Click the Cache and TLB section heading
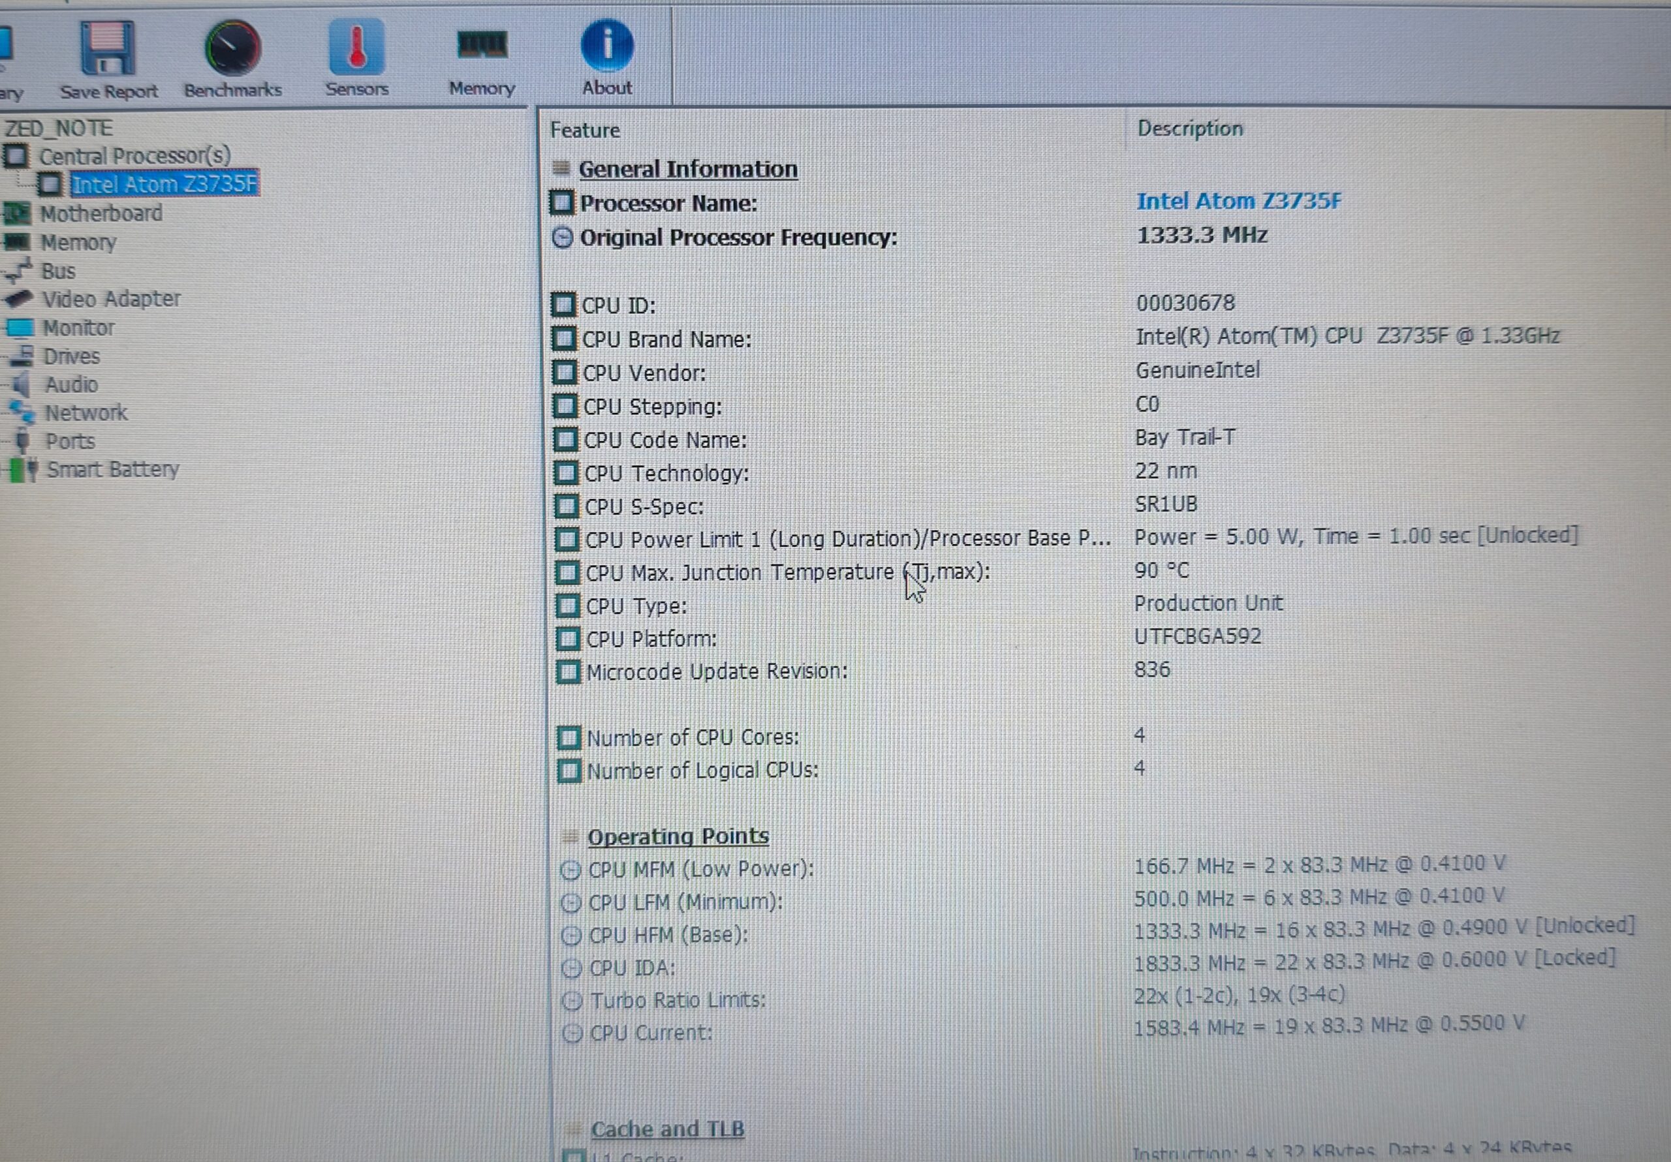The image size is (1671, 1162). [x=667, y=1129]
